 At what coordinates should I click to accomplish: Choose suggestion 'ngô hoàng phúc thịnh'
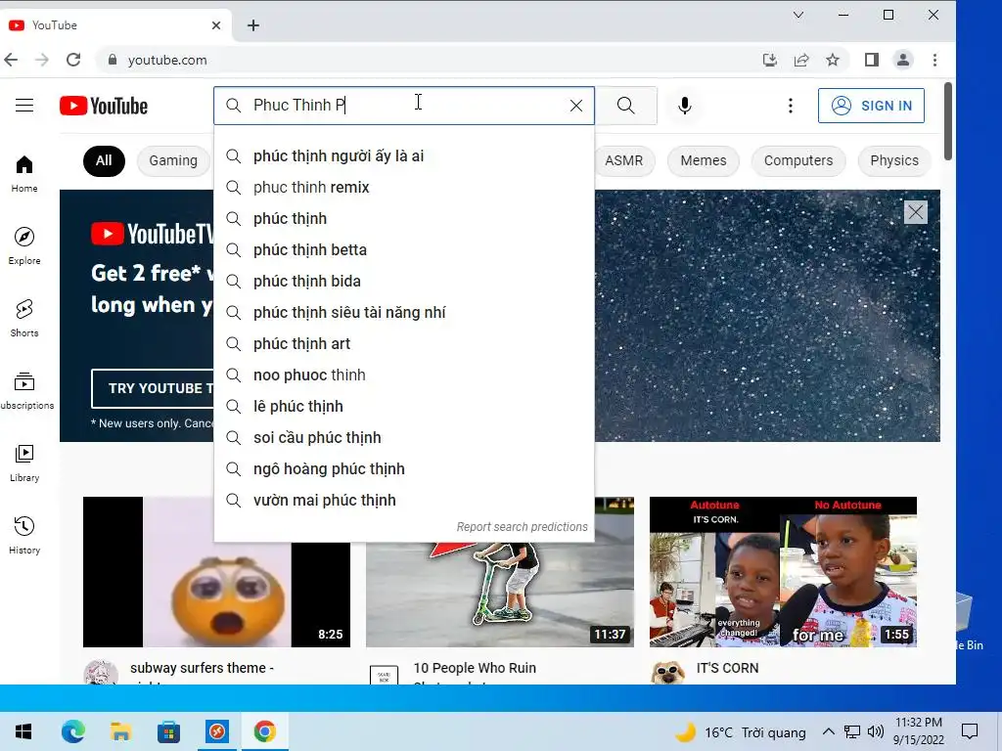(x=404, y=468)
